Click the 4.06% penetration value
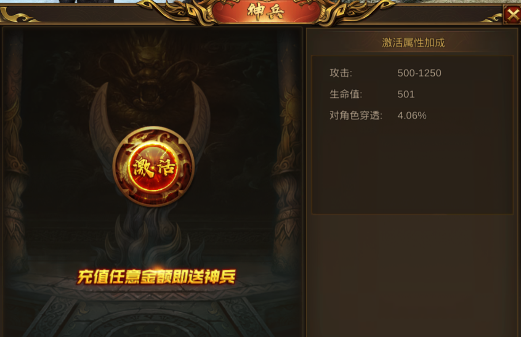Screen dimensions: 521x337 412,116
